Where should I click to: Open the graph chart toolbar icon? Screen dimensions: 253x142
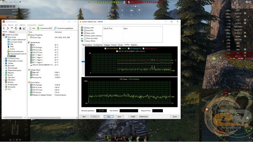[x=24, y=28]
